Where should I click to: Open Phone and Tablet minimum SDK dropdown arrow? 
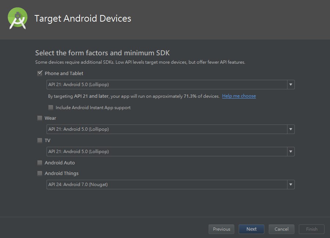(x=291, y=85)
